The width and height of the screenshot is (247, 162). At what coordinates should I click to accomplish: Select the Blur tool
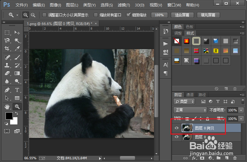click(x=7, y=81)
